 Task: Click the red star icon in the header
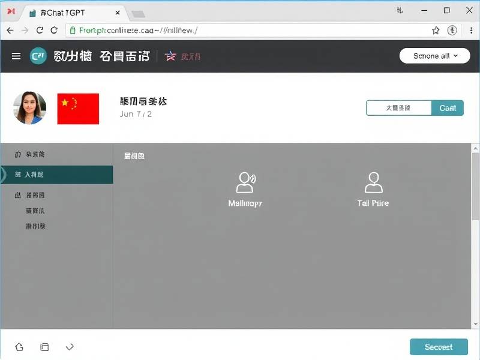[170, 56]
